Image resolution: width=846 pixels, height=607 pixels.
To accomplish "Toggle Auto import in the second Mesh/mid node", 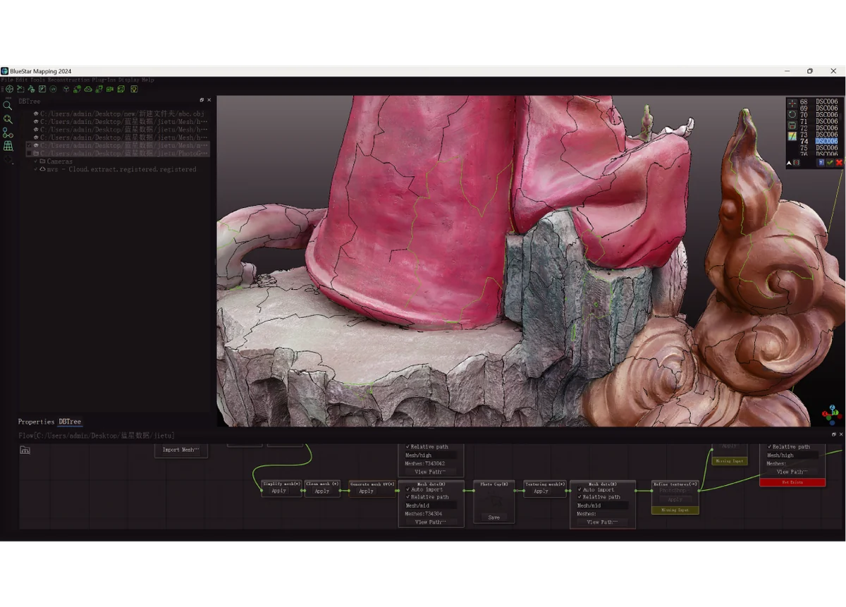I will pos(580,489).
